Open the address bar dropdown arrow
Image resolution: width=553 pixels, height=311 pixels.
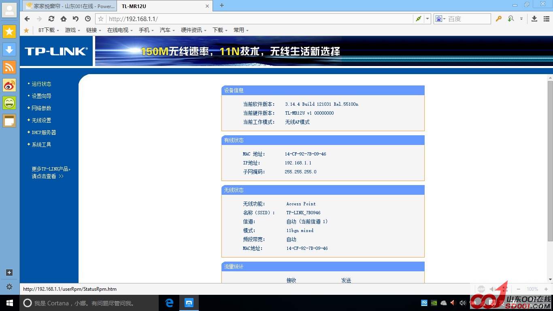pos(427,19)
